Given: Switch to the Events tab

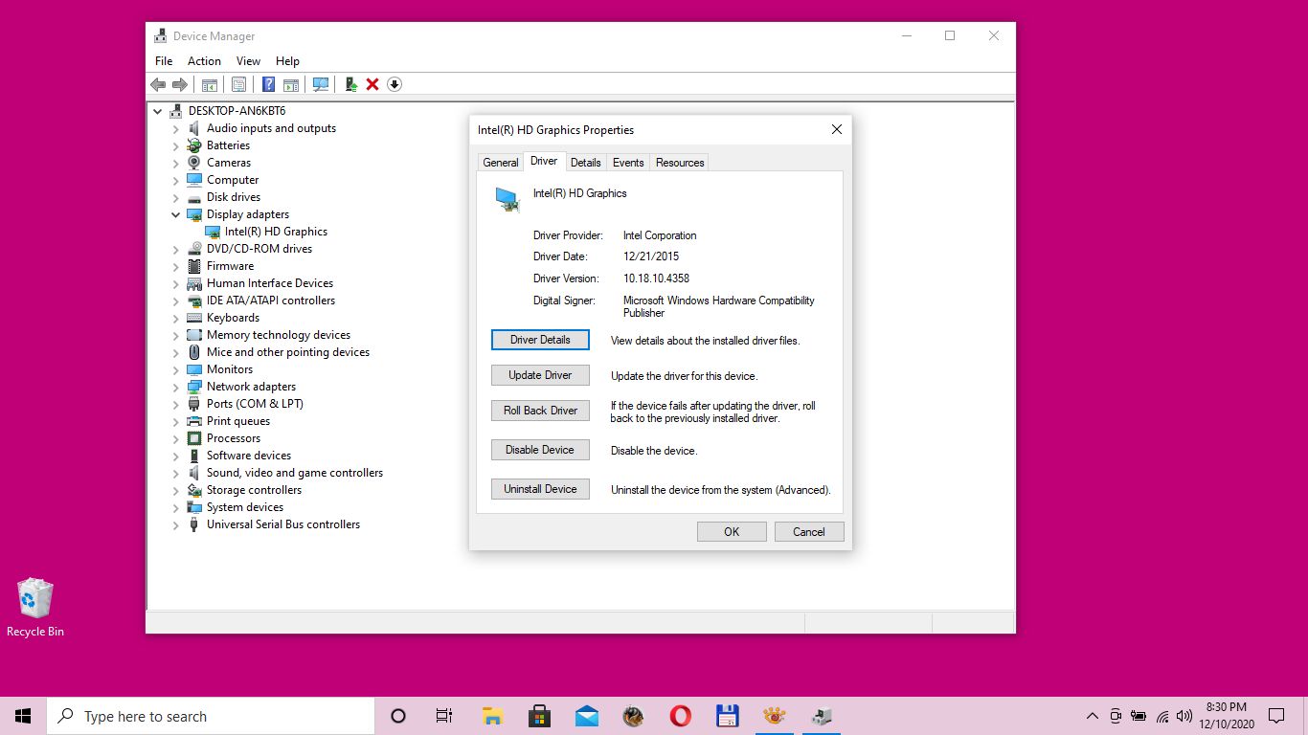Looking at the screenshot, I should pos(628,163).
